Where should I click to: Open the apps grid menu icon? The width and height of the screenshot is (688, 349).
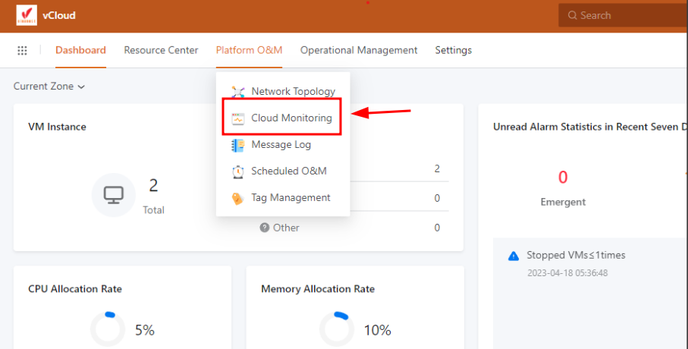[x=22, y=50]
